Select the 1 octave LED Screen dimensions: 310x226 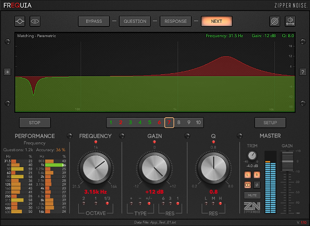[x=96, y=203]
